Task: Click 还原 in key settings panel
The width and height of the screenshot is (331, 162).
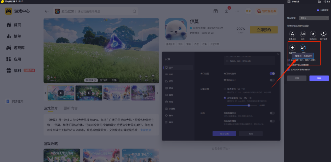Action: (x=297, y=78)
